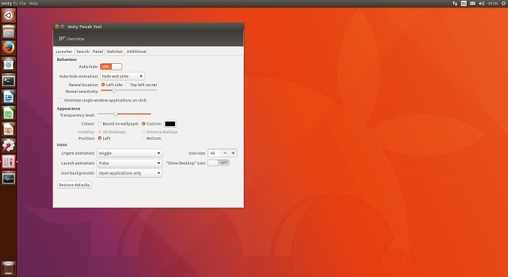Toggle the Auto-hide switch
The image size is (508, 277).
111,67
